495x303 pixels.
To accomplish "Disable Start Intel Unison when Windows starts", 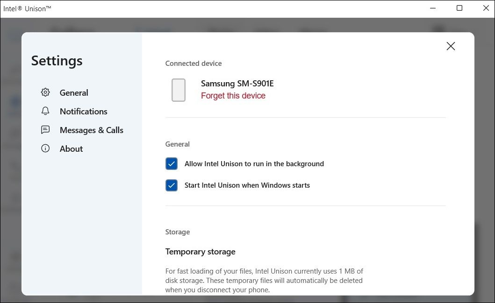I will click(172, 185).
